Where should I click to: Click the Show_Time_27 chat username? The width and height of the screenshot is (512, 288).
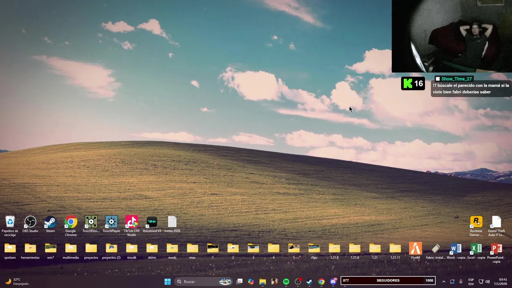456,79
